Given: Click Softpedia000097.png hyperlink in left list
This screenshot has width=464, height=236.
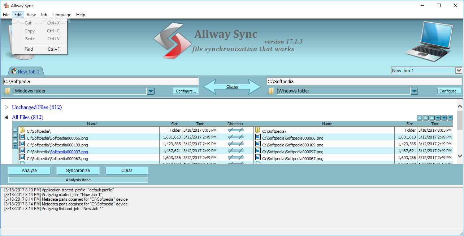Looking at the screenshot, I should 69,152.
